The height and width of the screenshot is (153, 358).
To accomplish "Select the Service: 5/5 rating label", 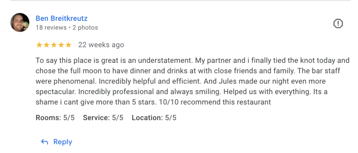I will click(x=103, y=118).
